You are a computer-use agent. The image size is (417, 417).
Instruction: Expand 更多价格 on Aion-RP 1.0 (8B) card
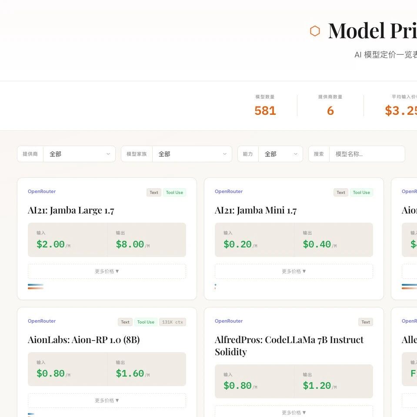coord(107,400)
